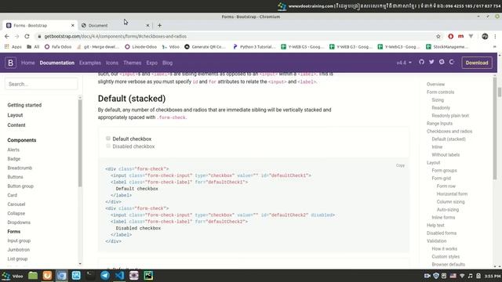Click the Wi-Fi icon in the system tray
Screen dimensions: 502x282
coord(462,276)
